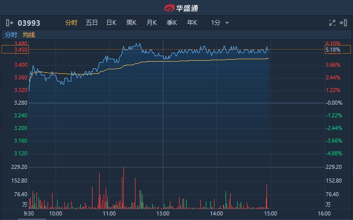This screenshot has width=353, height=220.
Task: Select the 日K chart tab
Action: click(x=111, y=23)
